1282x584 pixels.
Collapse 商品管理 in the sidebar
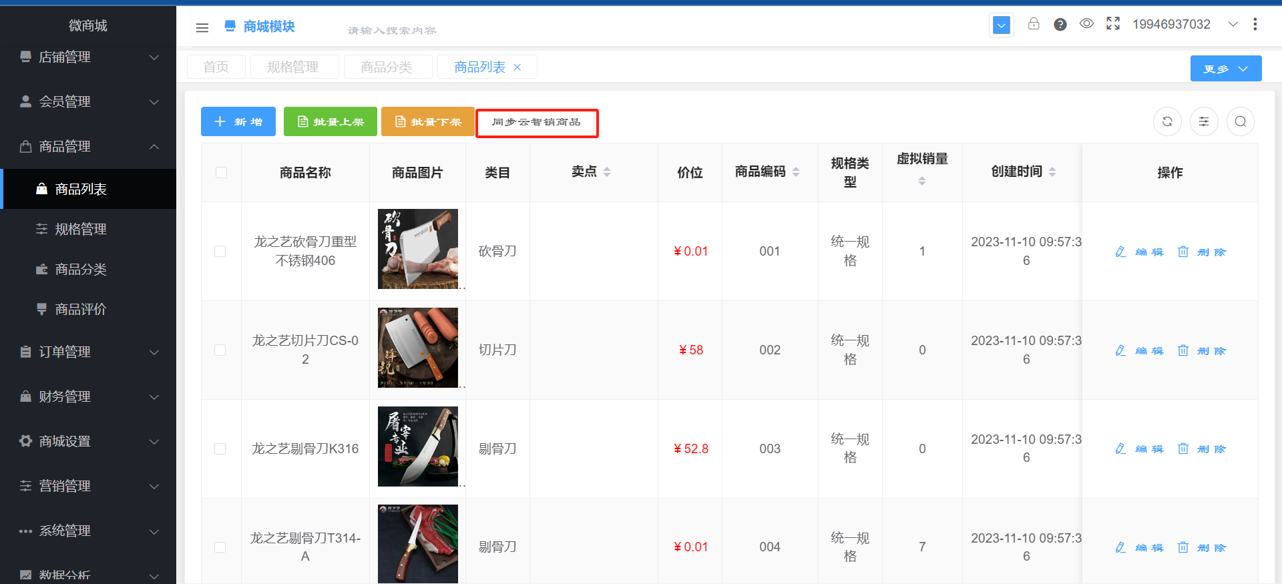pyautogui.click(x=88, y=146)
